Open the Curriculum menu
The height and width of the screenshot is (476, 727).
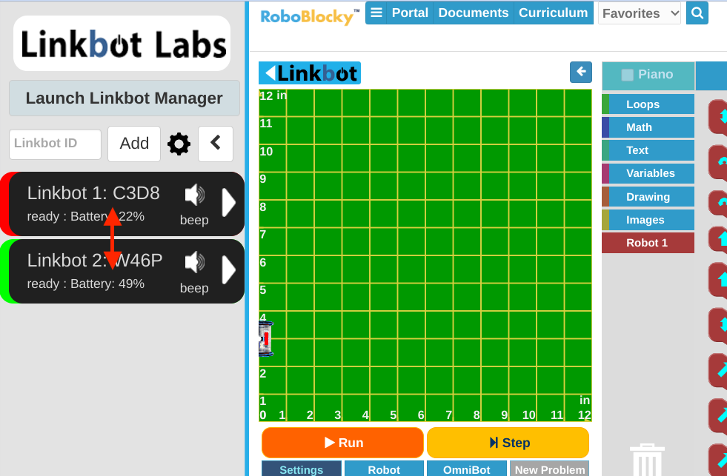553,13
